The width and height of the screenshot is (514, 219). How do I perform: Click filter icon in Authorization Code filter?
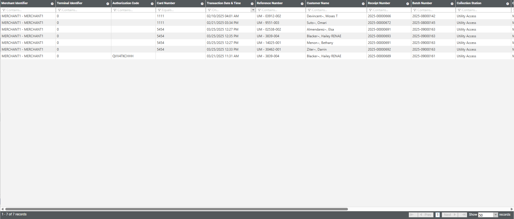[x=115, y=10]
